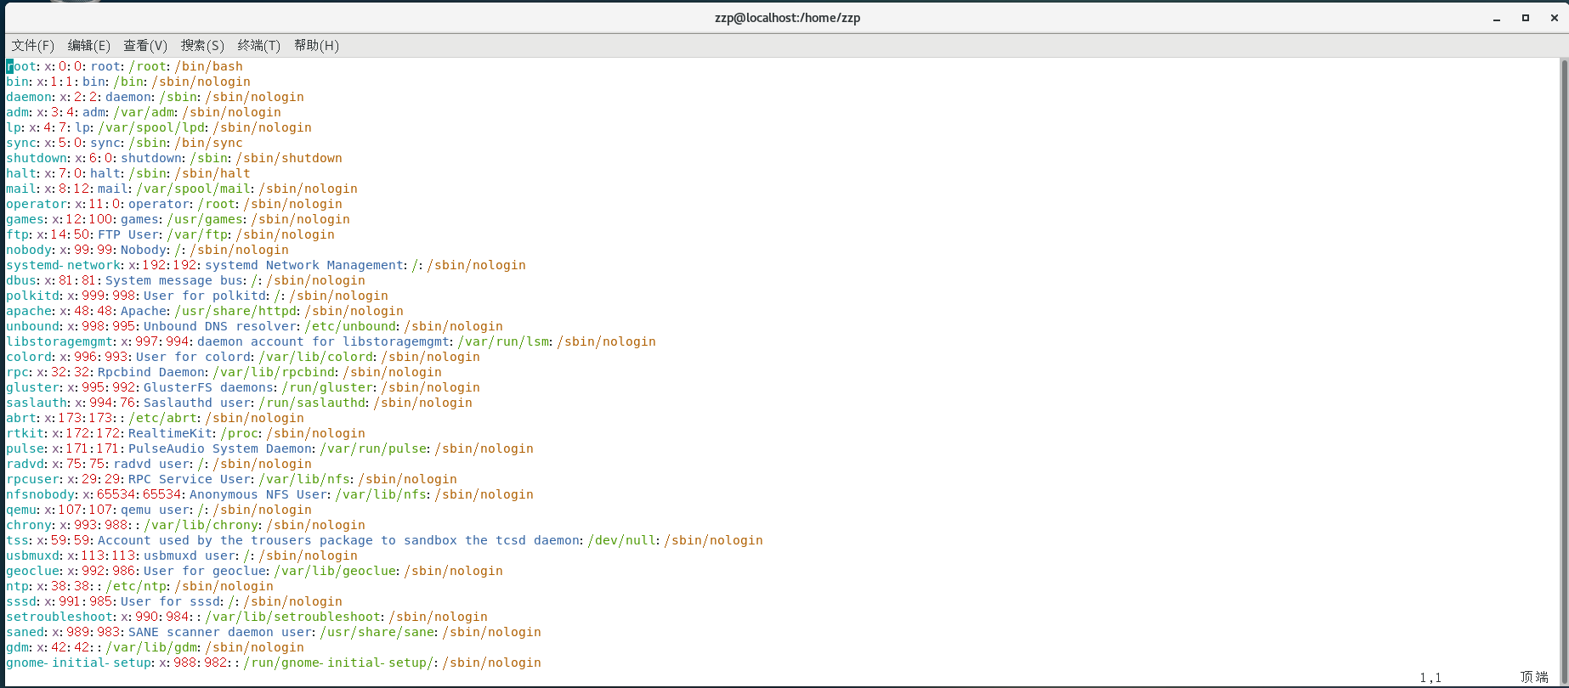Click '/var/spool/lpd' on lp line
1569x688 pixels.
point(152,127)
